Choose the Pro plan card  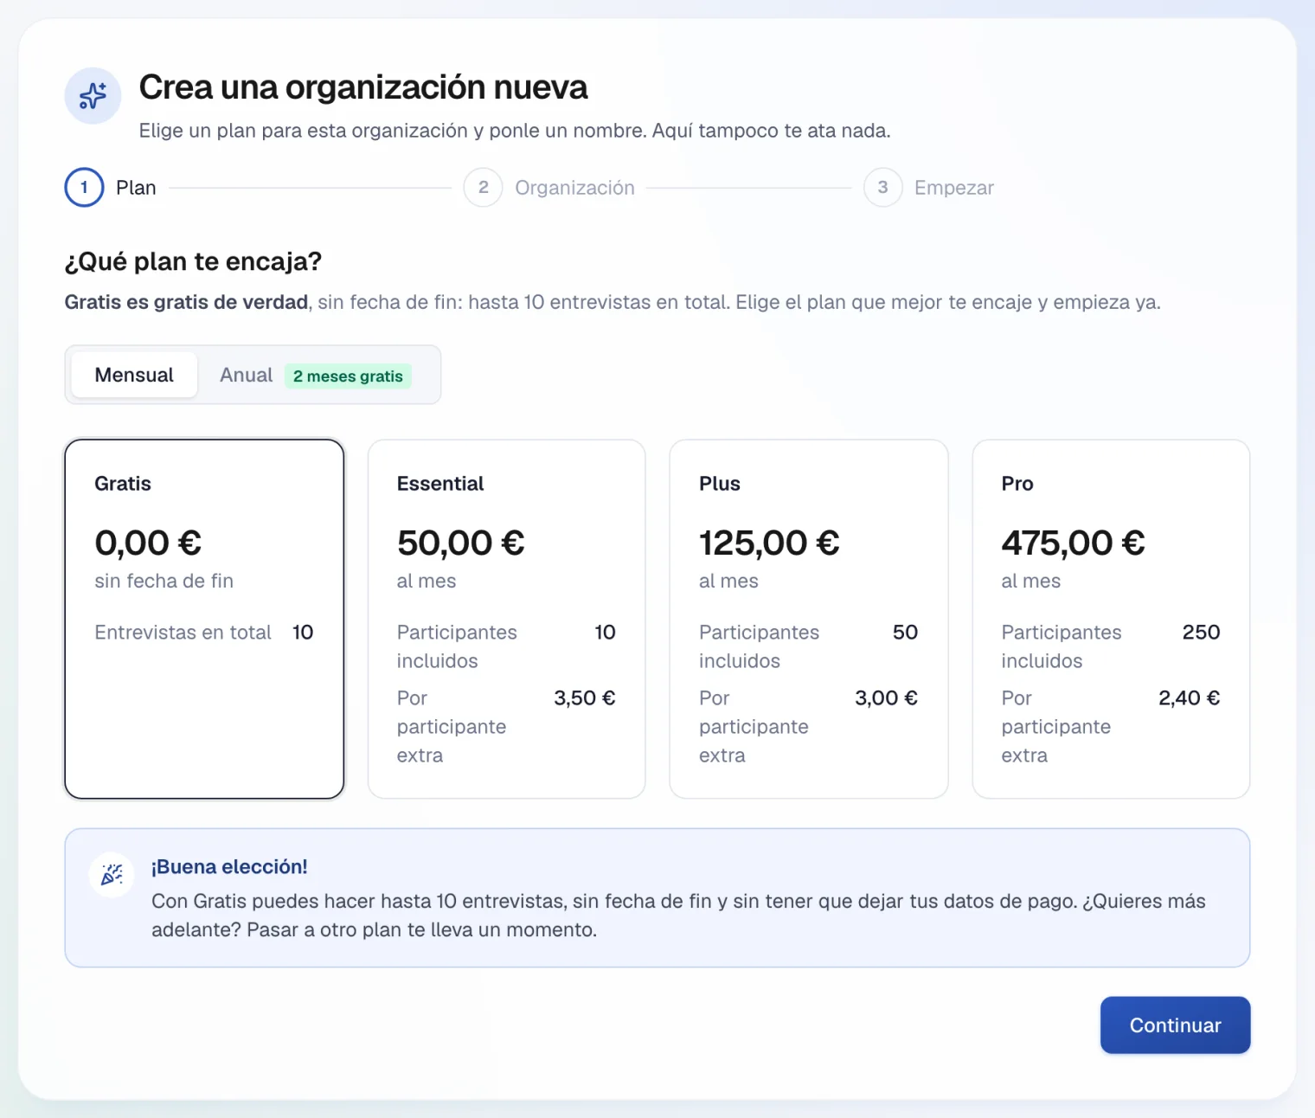(x=1111, y=619)
